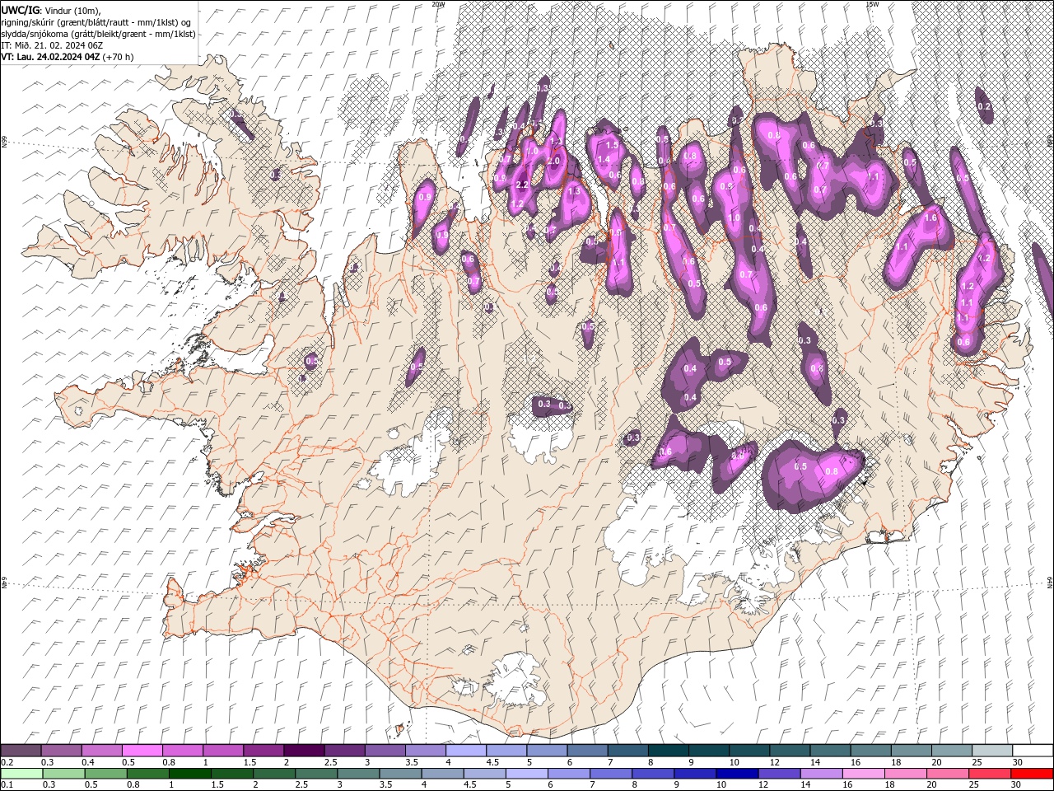Viewport: 1054px width, 791px height.
Task: Click the 2.2 precipitation value on the map
Action: coord(522,185)
